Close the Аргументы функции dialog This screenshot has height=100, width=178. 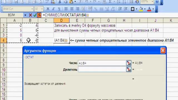pyautogui.click(x=163, y=51)
